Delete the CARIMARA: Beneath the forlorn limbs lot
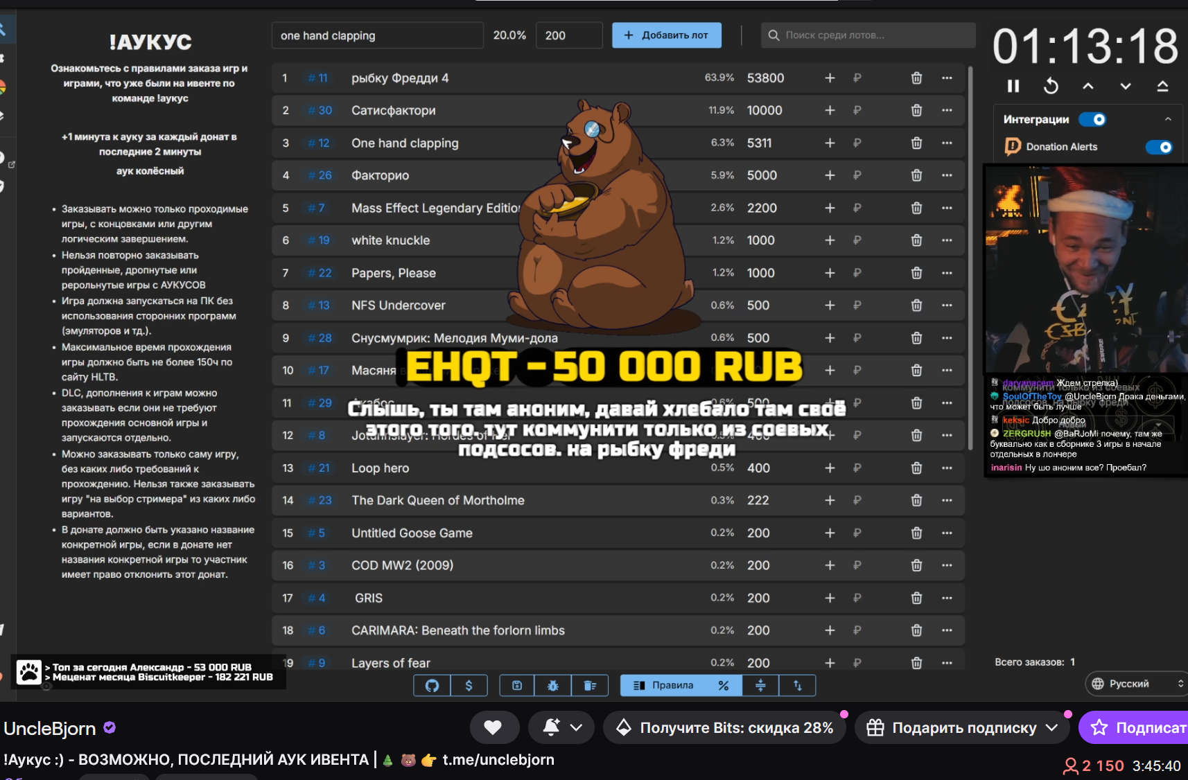 click(x=916, y=630)
